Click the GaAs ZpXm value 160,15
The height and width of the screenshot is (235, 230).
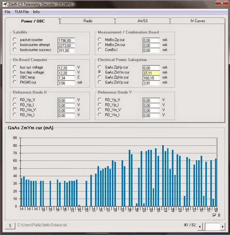point(151,78)
